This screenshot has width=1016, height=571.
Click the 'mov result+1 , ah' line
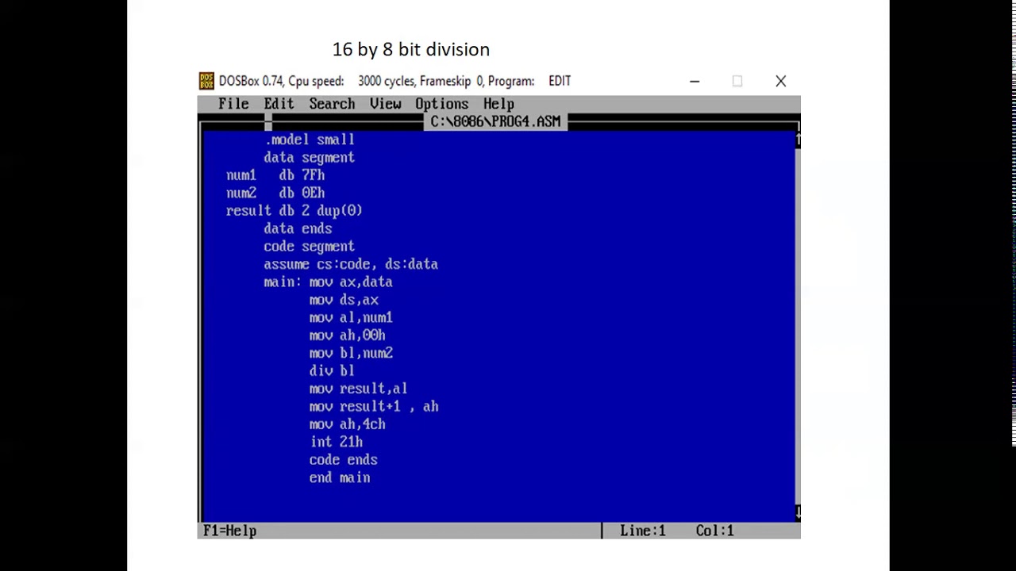pos(374,407)
